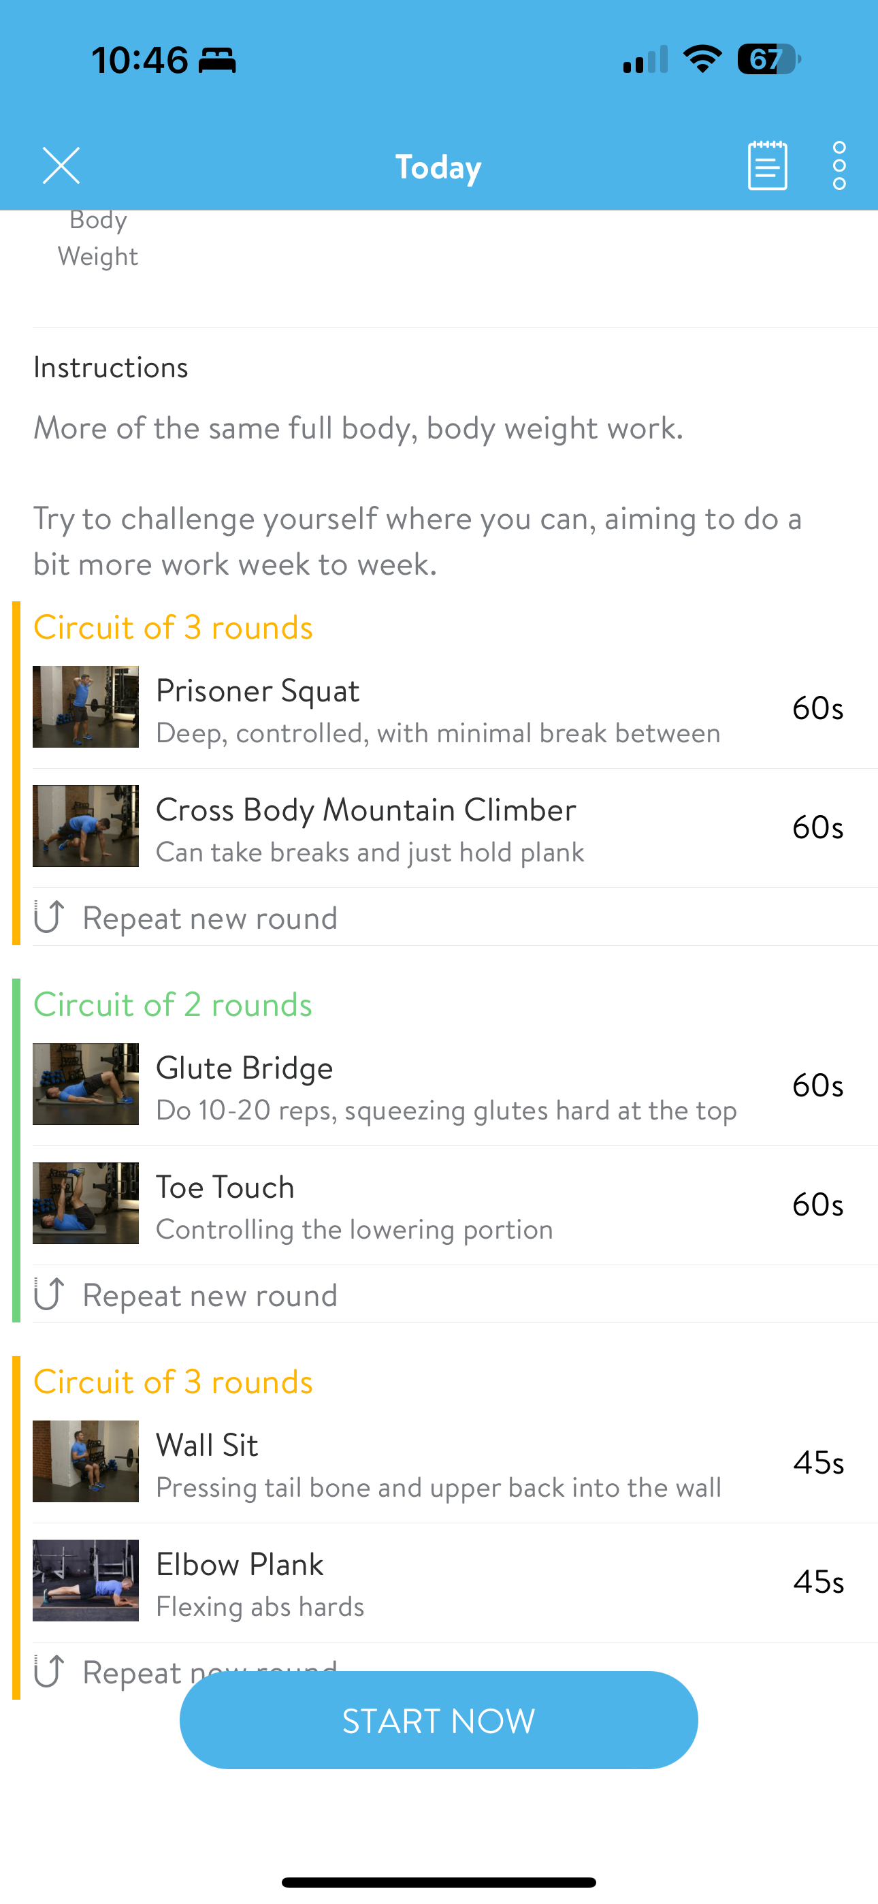Tap the Wi-Fi status icon
This screenshot has width=878, height=1904.
click(x=702, y=59)
